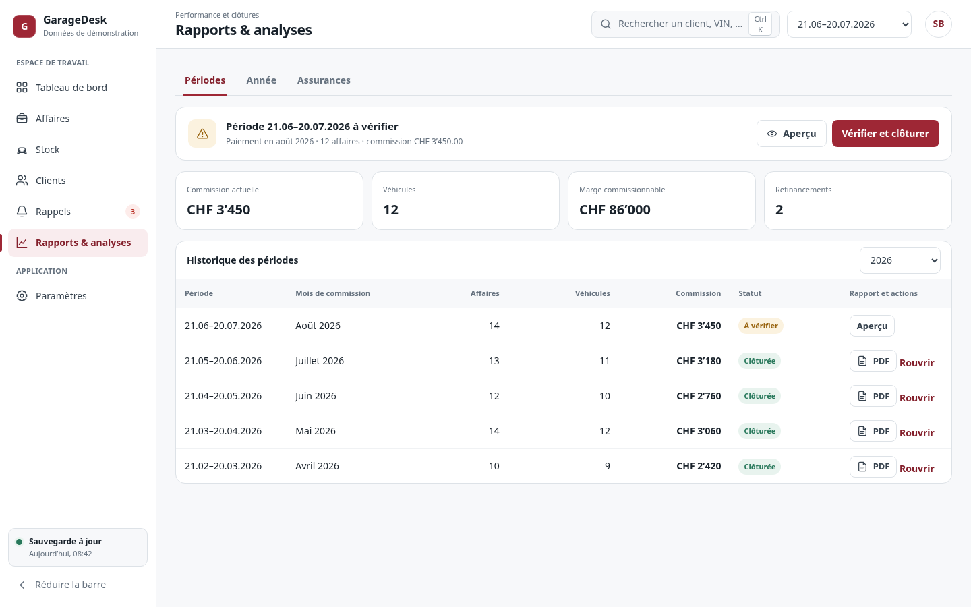
Task: Click Clôturée badge in Avril 2026 row
Action: click(x=759, y=467)
